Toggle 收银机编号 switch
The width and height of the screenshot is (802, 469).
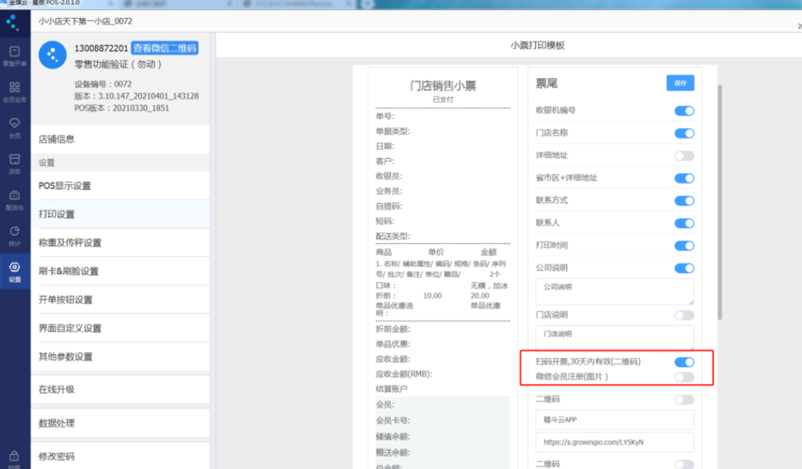pos(684,110)
